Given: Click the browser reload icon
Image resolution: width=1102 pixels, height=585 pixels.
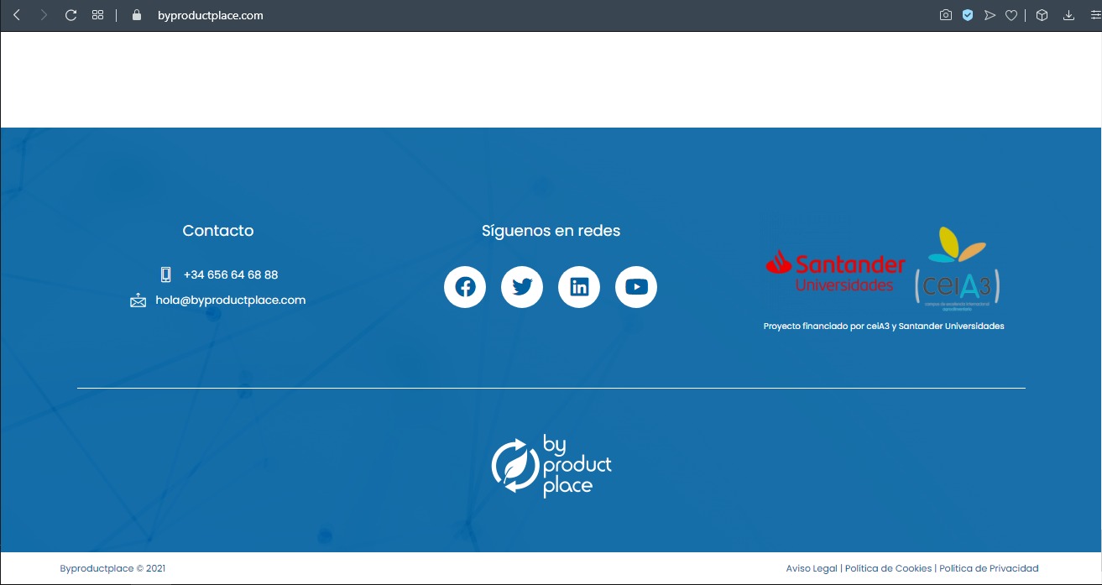Looking at the screenshot, I should click(x=71, y=15).
